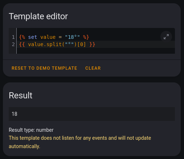184x159 pixels.
Task: Click RESET TO DEMO TEMPLATE
Action: pos(44,68)
